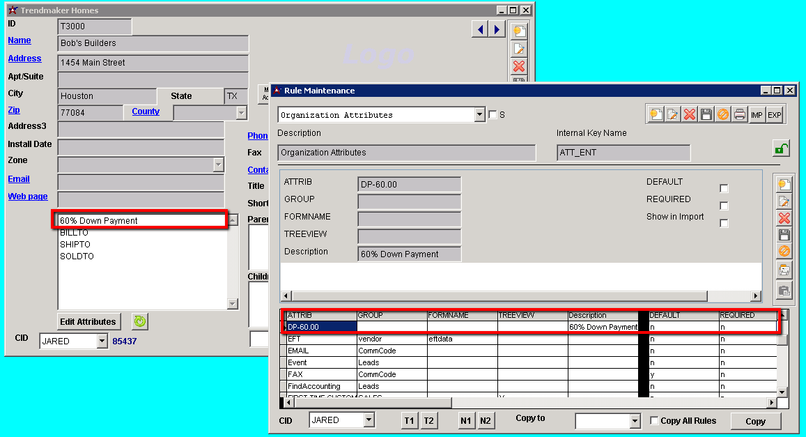Tick the REQUIRED checkbox
Viewport: 806px width, 437px height.
pyautogui.click(x=724, y=206)
